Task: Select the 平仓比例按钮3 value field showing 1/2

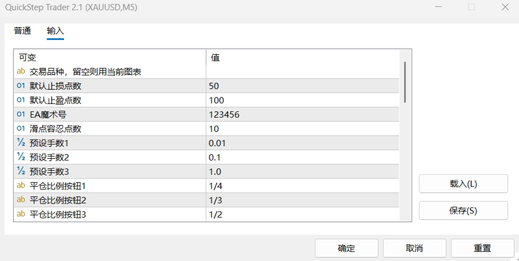Action: click(303, 214)
